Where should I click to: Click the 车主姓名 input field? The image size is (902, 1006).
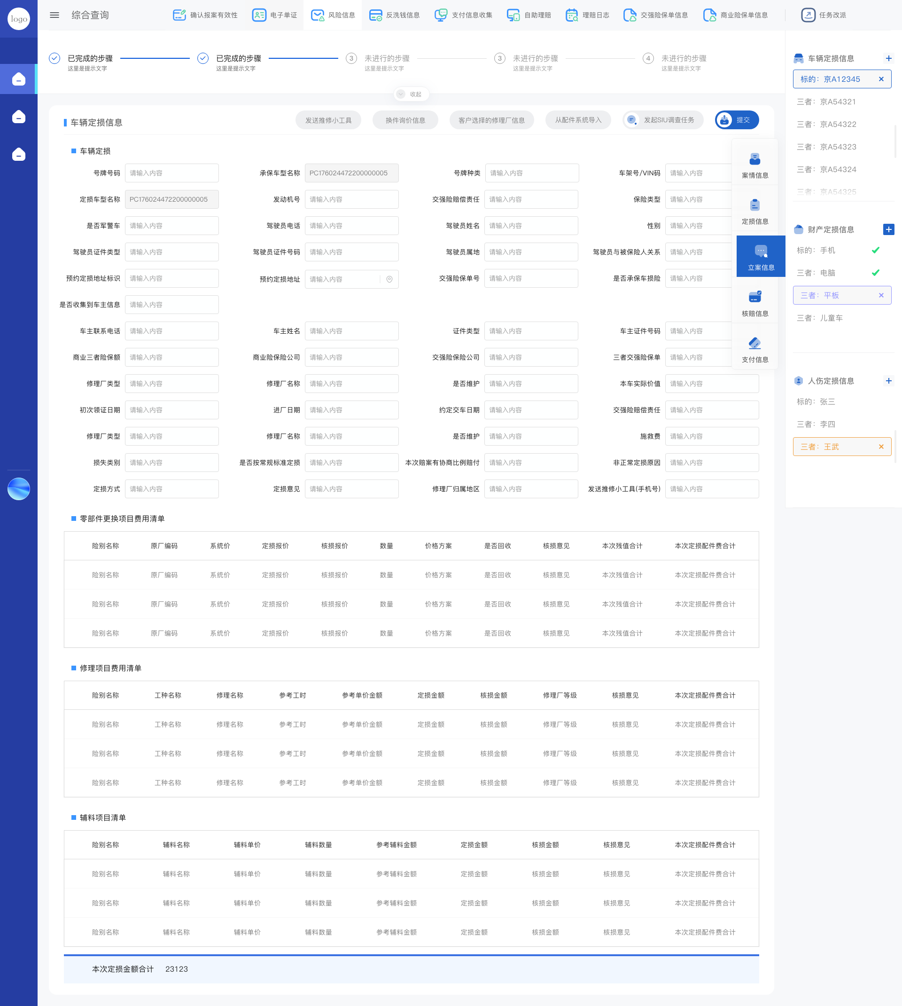[x=351, y=330]
